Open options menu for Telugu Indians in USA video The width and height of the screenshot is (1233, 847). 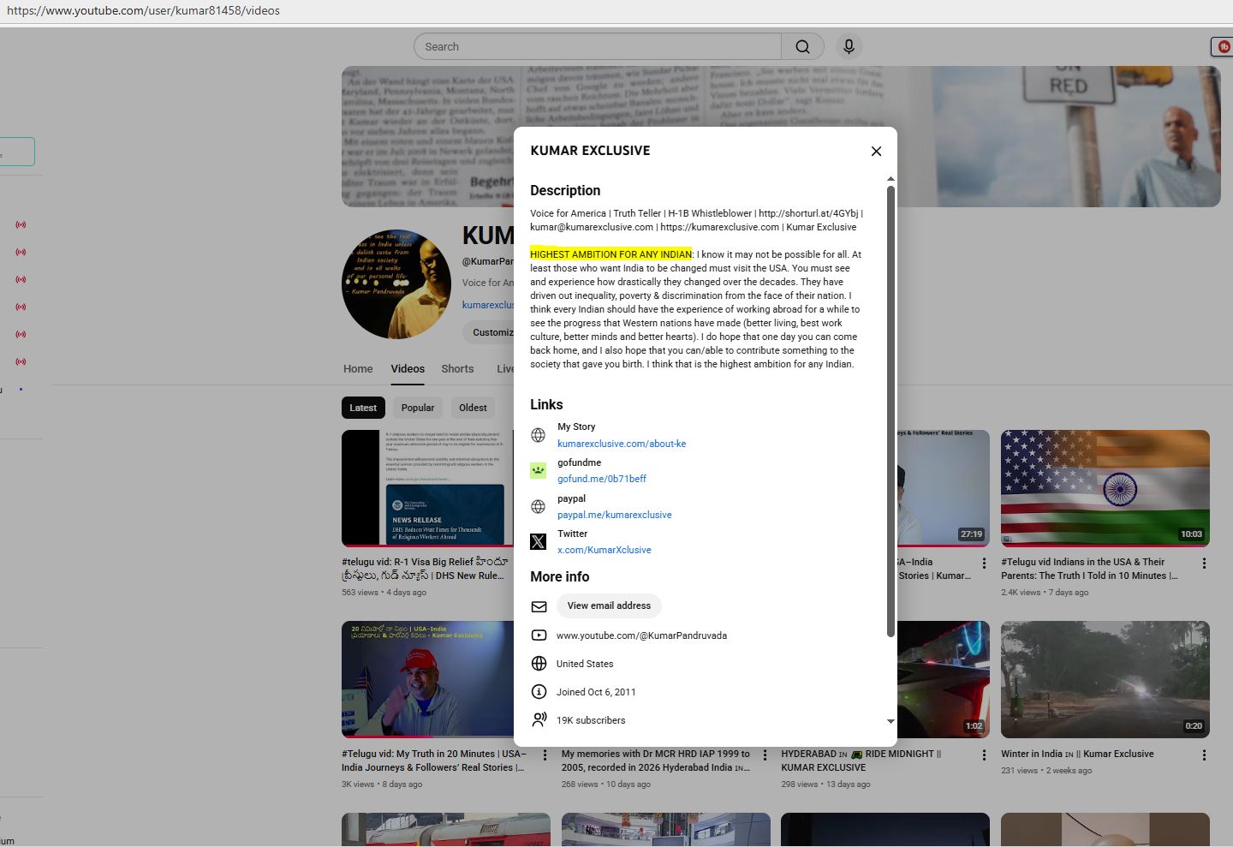coord(1204,564)
